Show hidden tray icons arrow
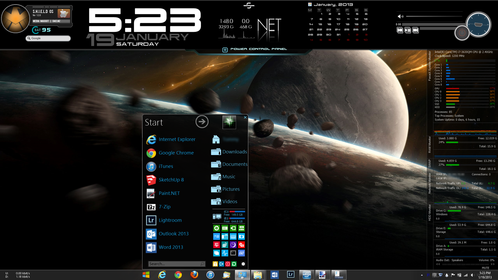 pos(422,275)
